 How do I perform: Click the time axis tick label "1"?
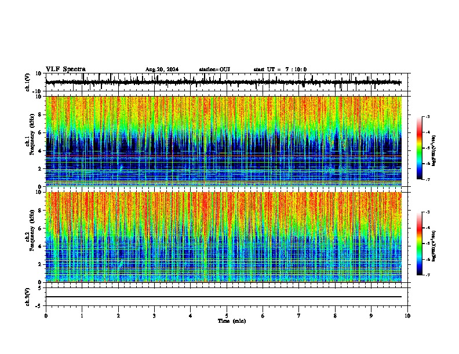82,316
